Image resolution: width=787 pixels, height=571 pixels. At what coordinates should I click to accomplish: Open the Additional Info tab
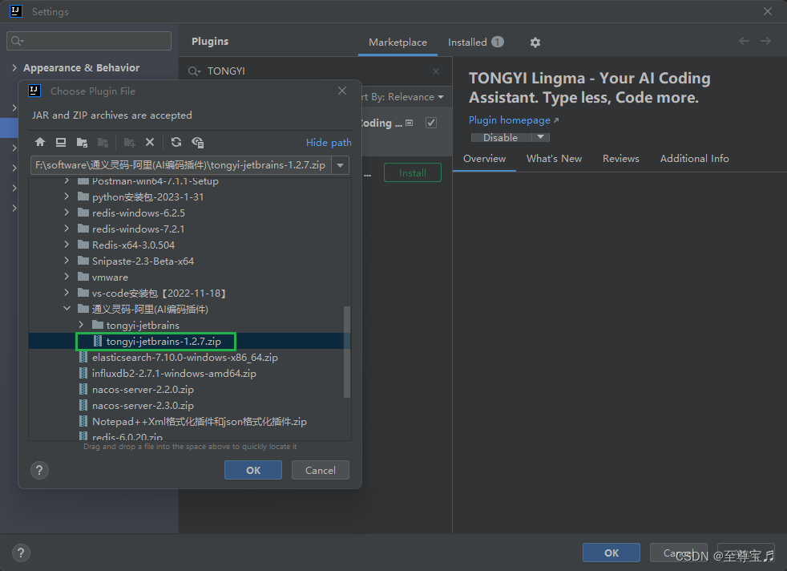[x=695, y=159]
